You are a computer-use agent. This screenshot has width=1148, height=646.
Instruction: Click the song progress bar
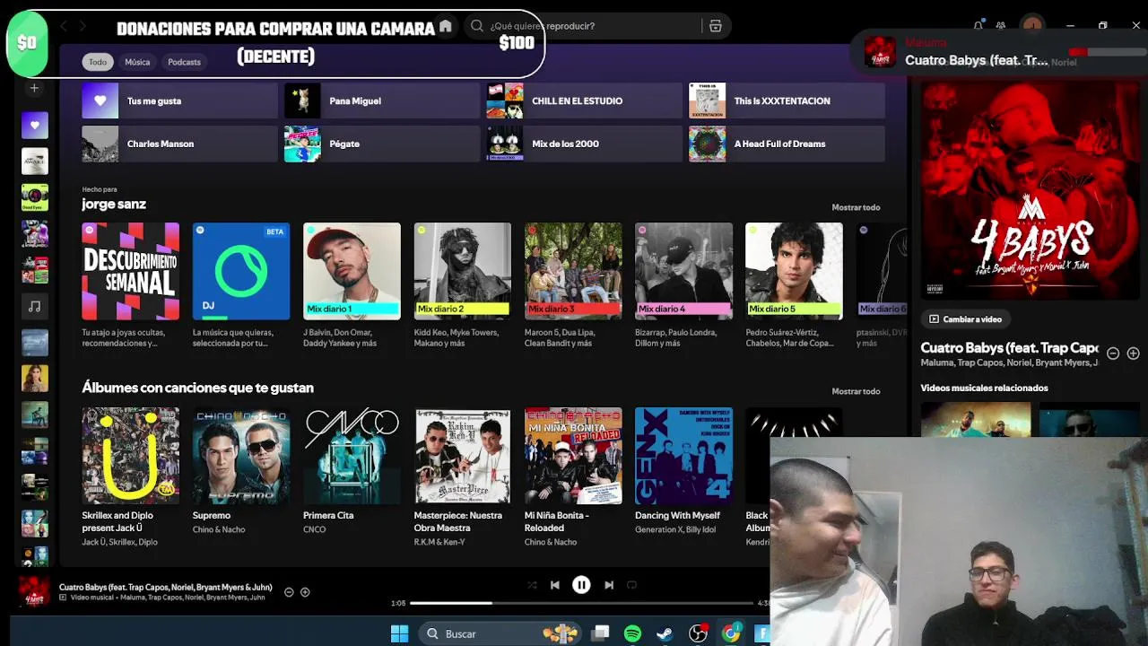(581, 603)
